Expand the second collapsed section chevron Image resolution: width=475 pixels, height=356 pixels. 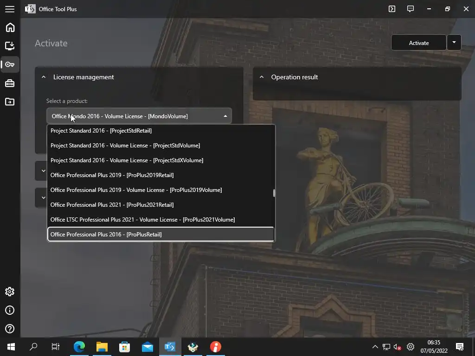[x=44, y=197]
